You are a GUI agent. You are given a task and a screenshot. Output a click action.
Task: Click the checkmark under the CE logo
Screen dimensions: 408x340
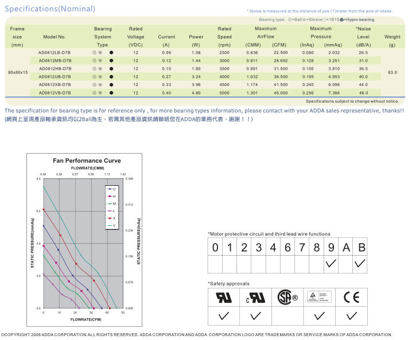(x=352, y=316)
